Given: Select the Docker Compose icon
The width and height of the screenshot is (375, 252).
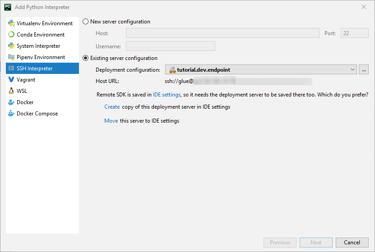Looking at the screenshot, I should (x=11, y=114).
